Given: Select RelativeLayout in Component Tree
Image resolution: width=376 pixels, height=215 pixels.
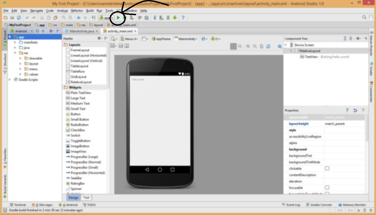Looking at the screenshot, I should pyautogui.click(x=308, y=51).
